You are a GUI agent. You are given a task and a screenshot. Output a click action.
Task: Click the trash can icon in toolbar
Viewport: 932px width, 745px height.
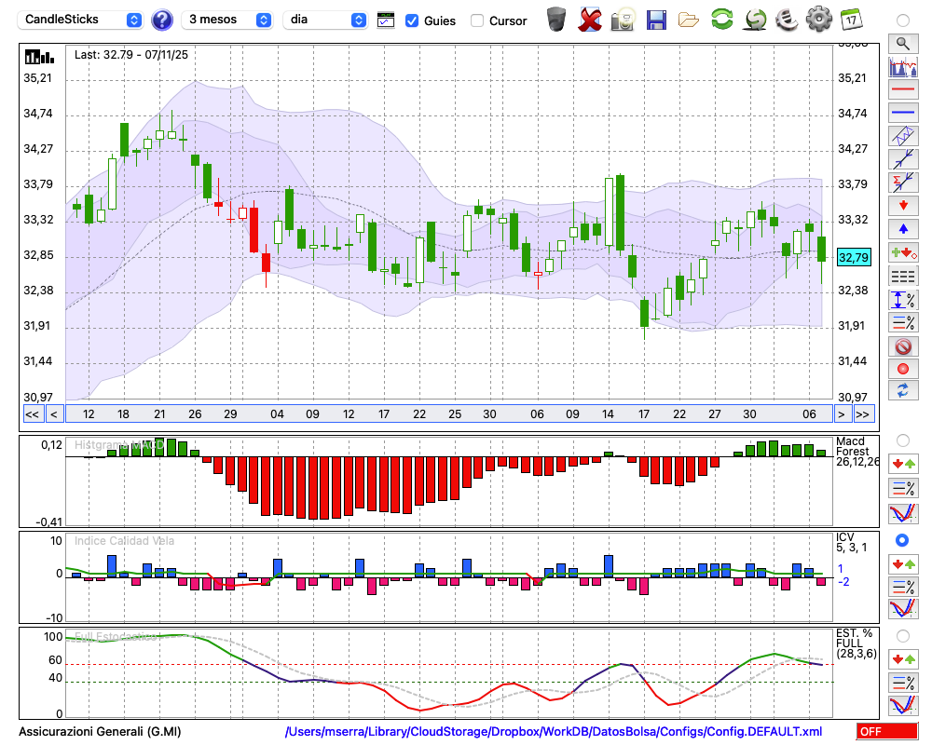pyautogui.click(x=556, y=20)
